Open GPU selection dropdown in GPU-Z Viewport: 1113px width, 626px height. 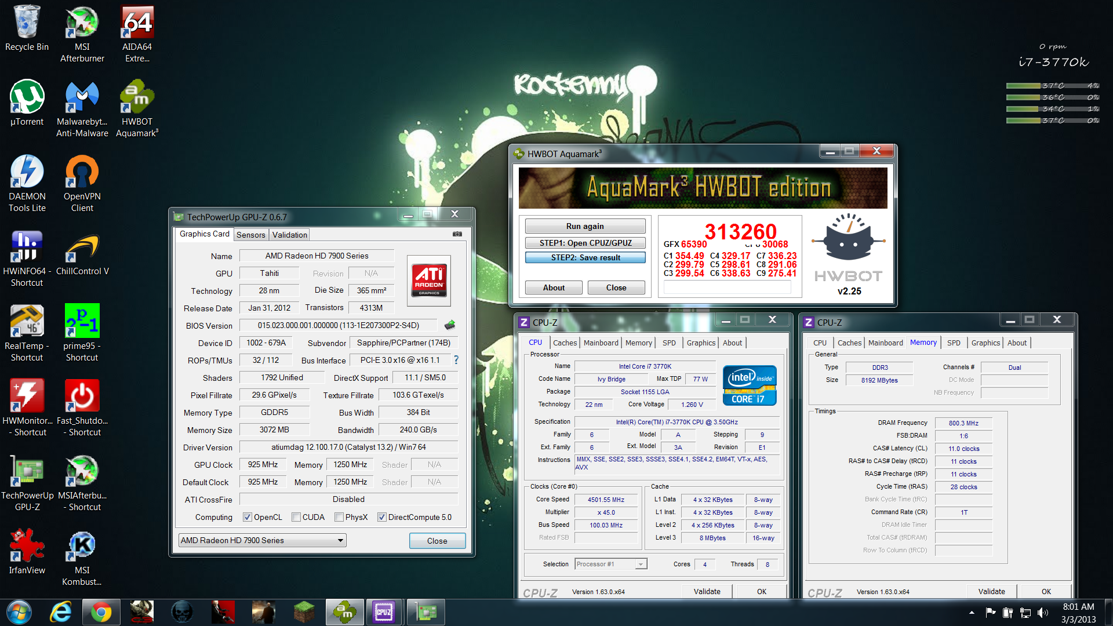[263, 540]
